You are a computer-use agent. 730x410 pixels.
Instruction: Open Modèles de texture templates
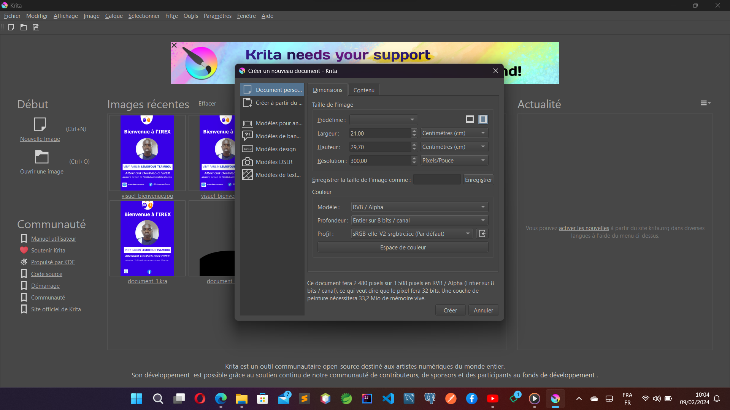(x=272, y=175)
